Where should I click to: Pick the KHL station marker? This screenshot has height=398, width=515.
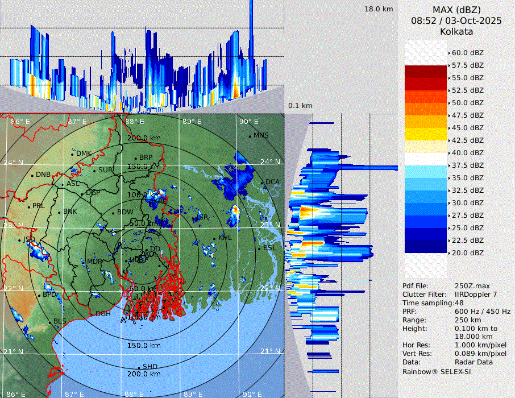pos(215,238)
